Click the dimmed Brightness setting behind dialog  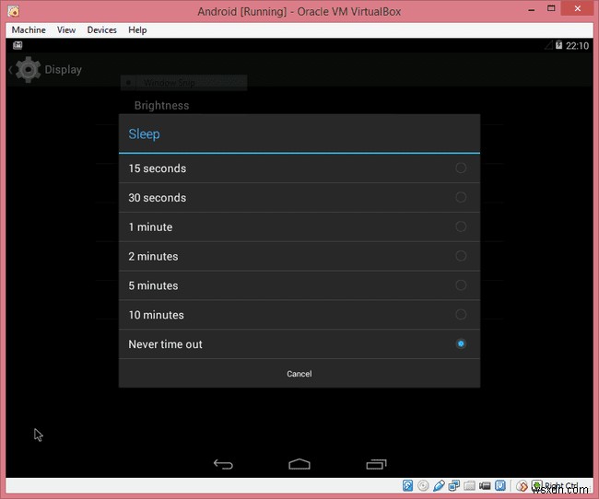[x=161, y=105]
